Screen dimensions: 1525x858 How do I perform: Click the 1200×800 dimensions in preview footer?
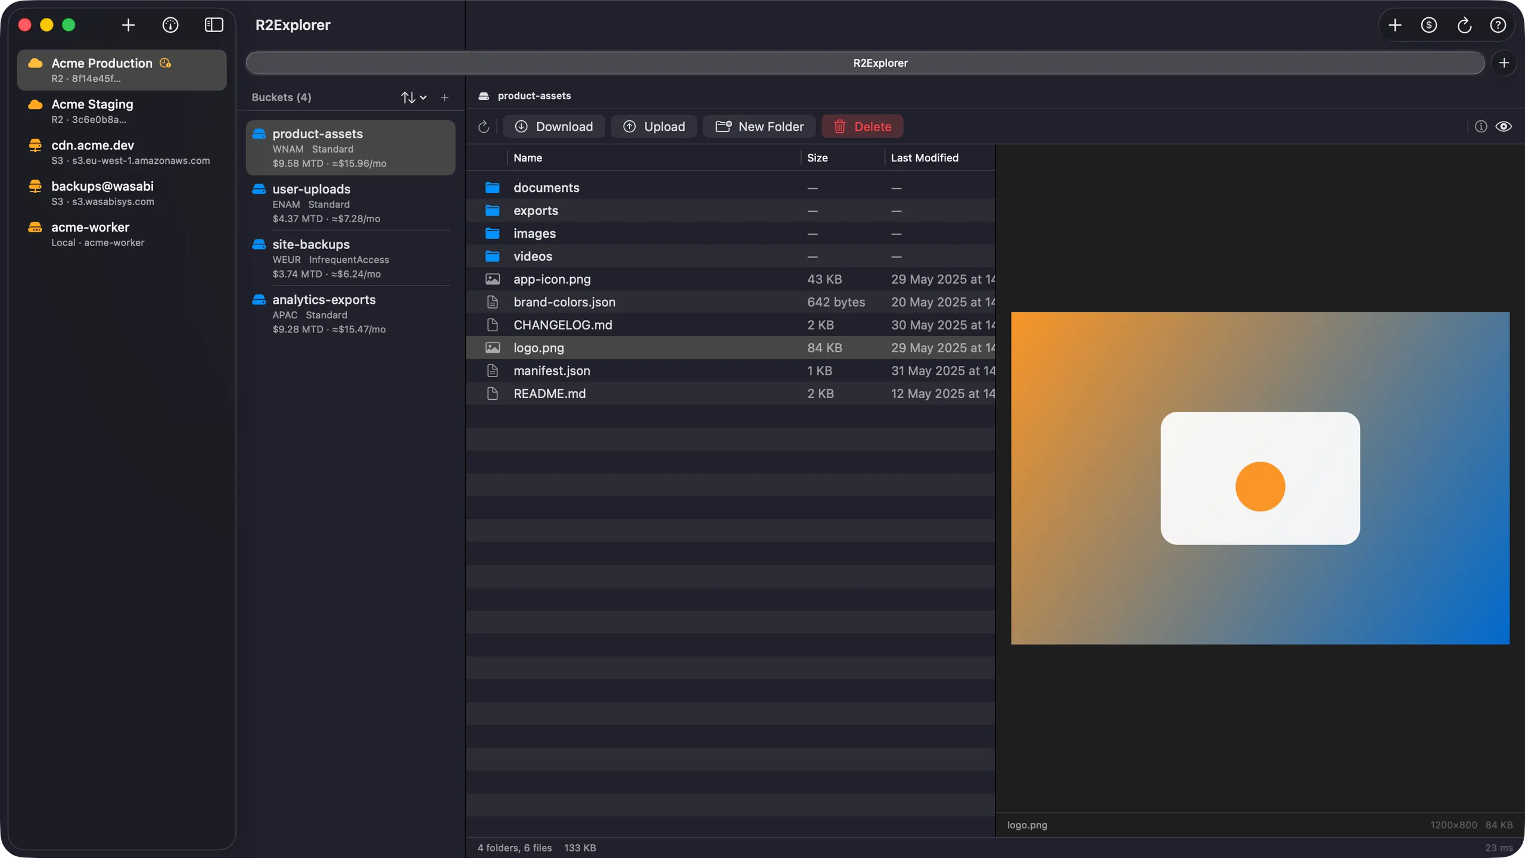[1454, 825]
